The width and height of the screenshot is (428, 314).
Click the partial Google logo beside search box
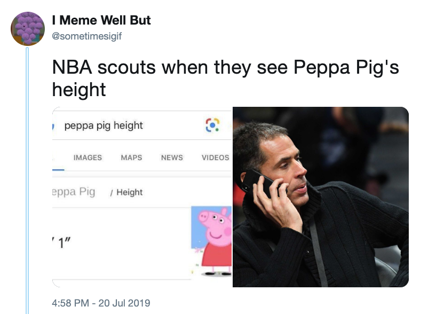[x=54, y=126]
